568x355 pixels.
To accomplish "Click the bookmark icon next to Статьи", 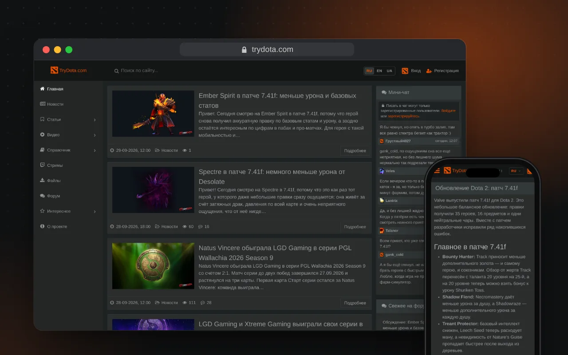I will pyautogui.click(x=42, y=119).
